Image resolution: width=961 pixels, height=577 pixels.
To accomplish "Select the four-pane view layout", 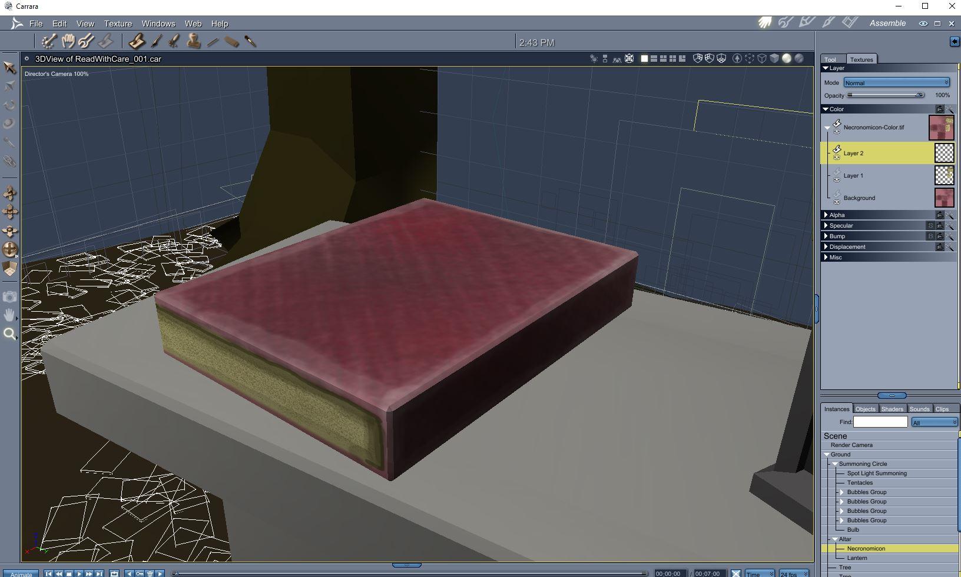I will tap(672, 59).
